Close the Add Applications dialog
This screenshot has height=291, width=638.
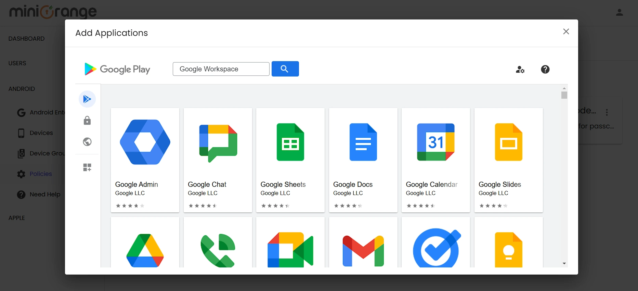point(566,31)
